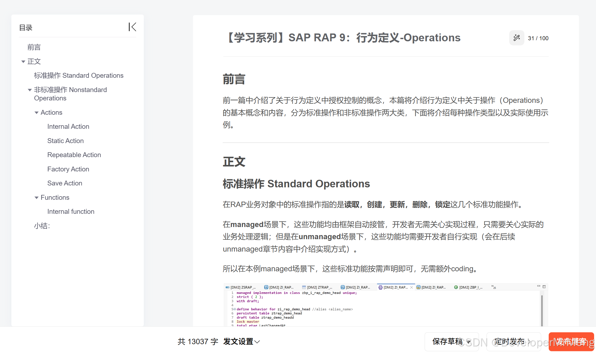Click the 发布博客 publish button
This screenshot has height=352, width=596.
click(571, 341)
